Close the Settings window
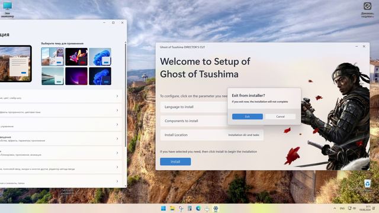Viewport: 379px width, 213px height. tap(123, 22)
